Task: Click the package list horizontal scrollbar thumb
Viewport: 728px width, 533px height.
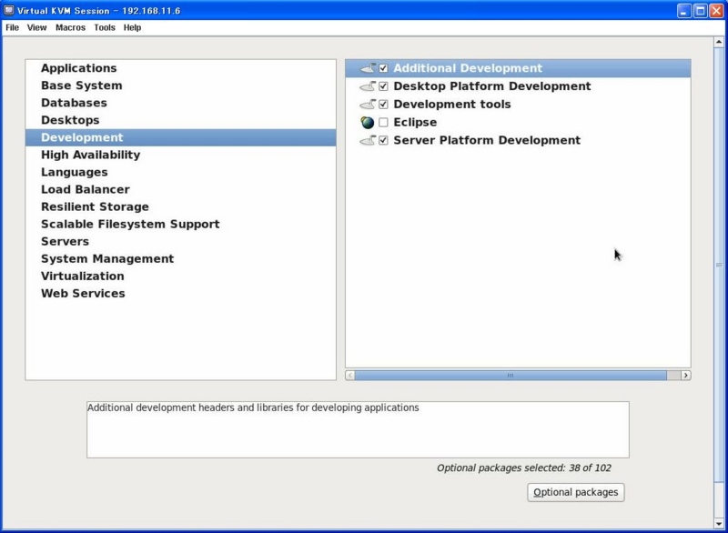Action: (511, 376)
